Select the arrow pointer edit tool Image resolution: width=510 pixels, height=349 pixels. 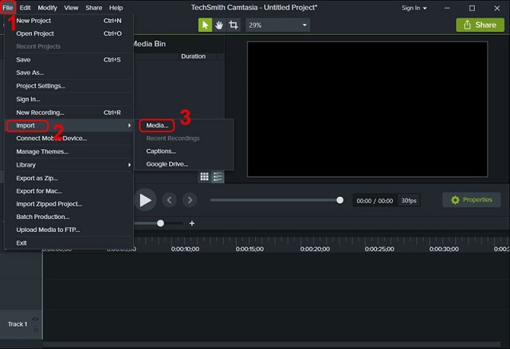[x=205, y=25]
